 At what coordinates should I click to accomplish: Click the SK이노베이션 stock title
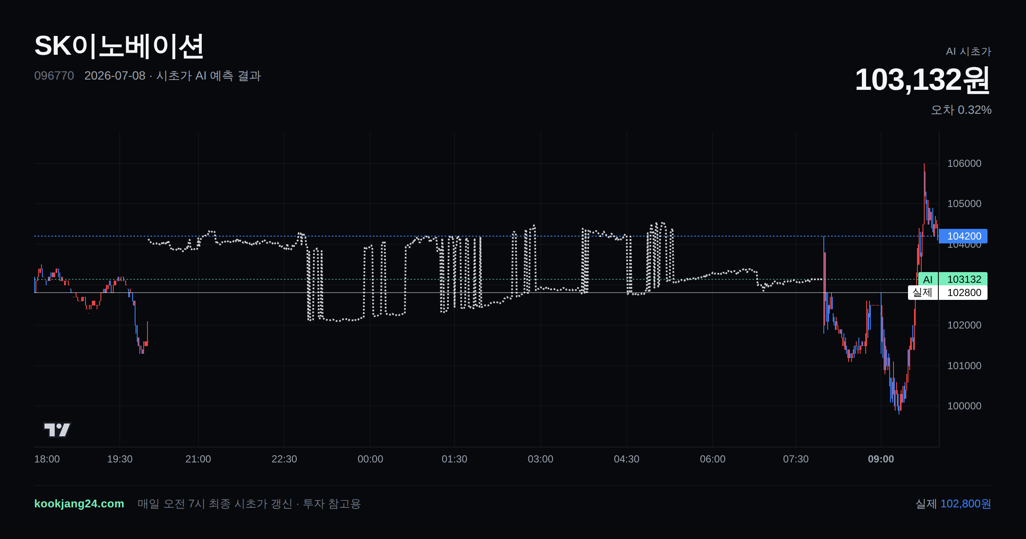point(119,46)
